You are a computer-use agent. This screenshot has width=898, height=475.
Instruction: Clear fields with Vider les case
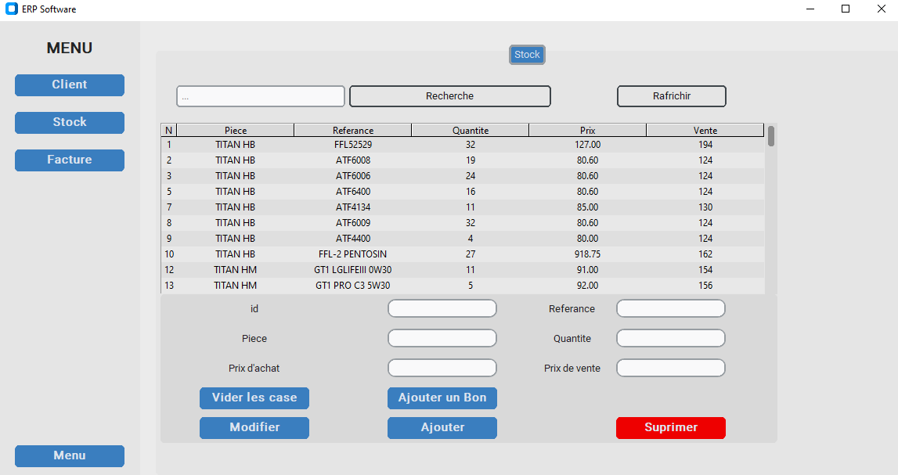[x=254, y=398]
